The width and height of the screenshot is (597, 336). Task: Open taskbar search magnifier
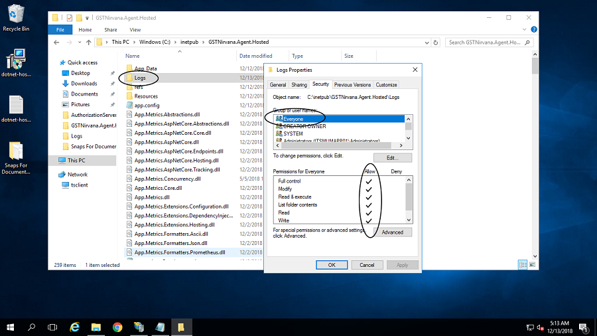pyautogui.click(x=32, y=327)
